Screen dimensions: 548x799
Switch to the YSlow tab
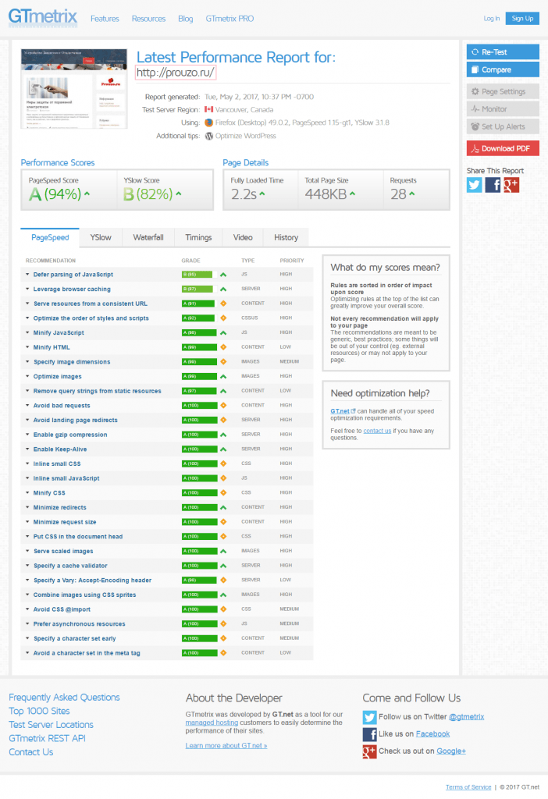(101, 237)
